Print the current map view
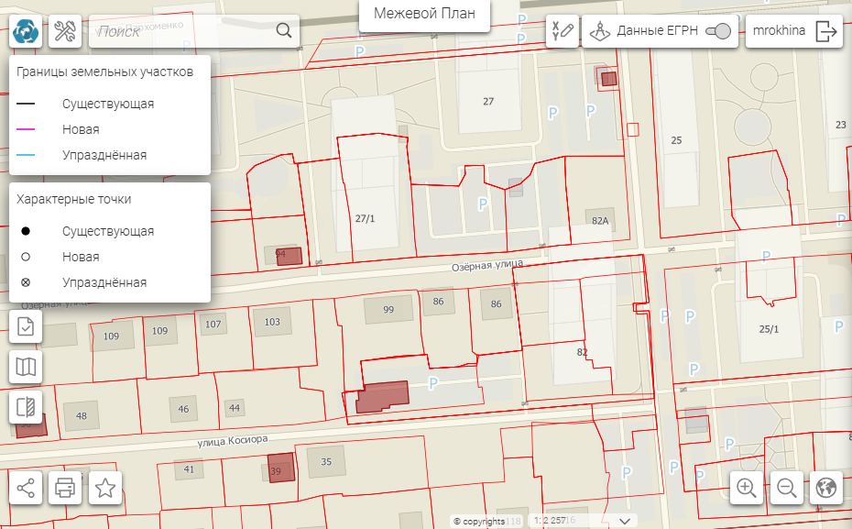The width and height of the screenshot is (852, 529). point(65,488)
